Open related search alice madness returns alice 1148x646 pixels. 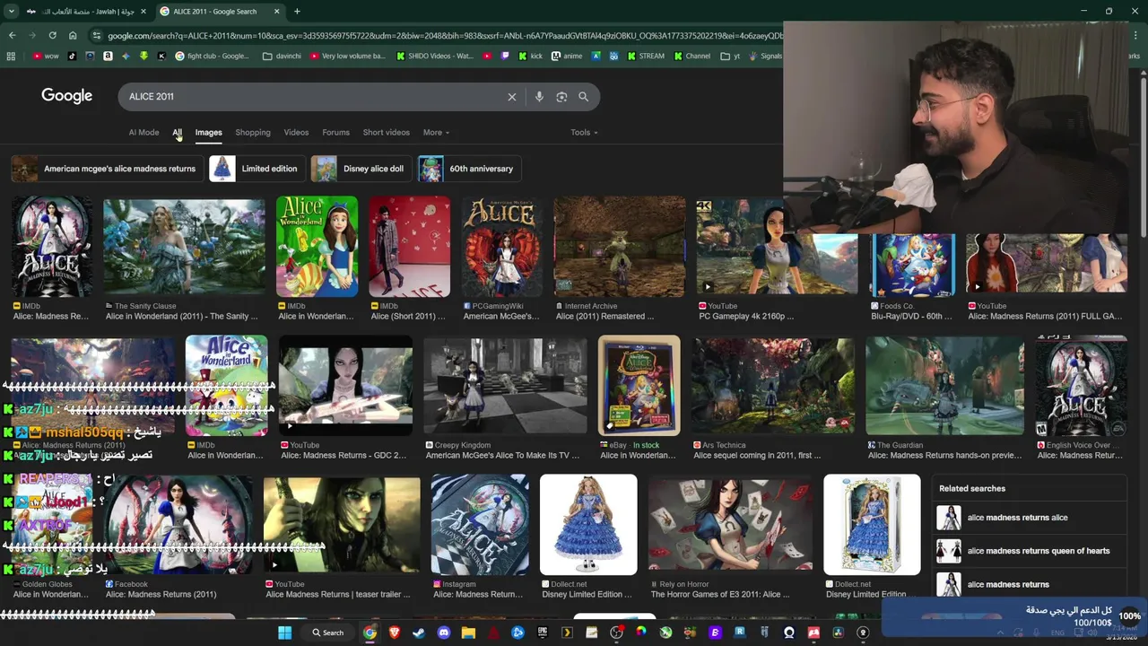coord(1029,518)
